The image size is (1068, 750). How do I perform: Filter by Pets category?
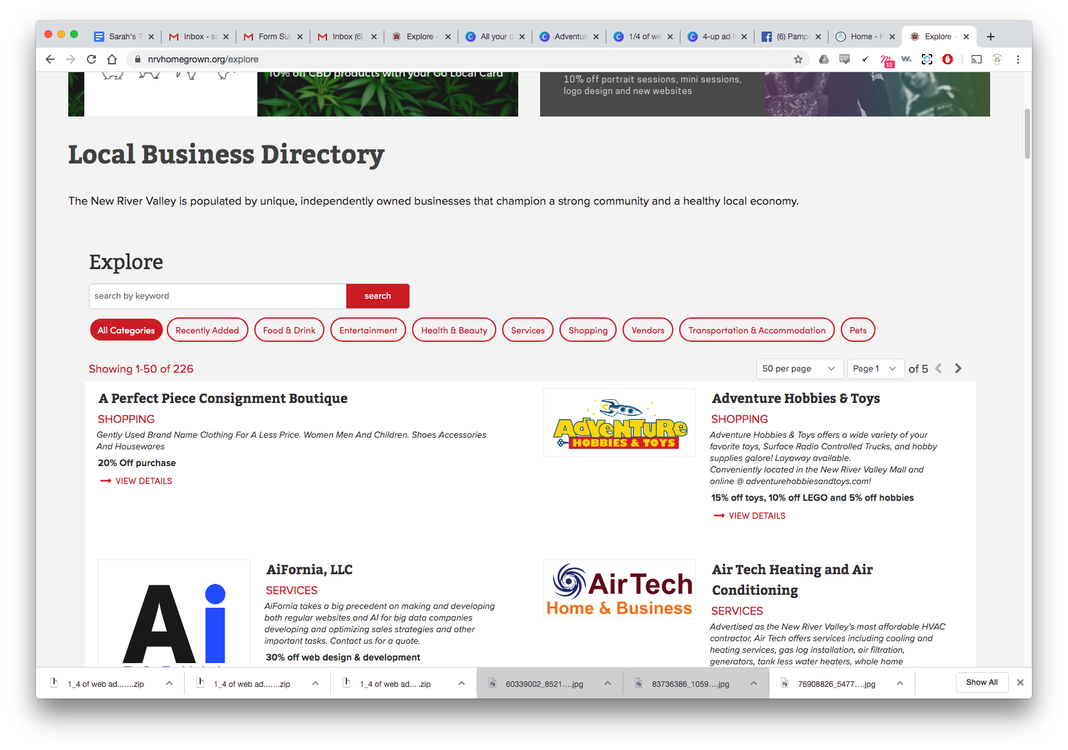(858, 330)
